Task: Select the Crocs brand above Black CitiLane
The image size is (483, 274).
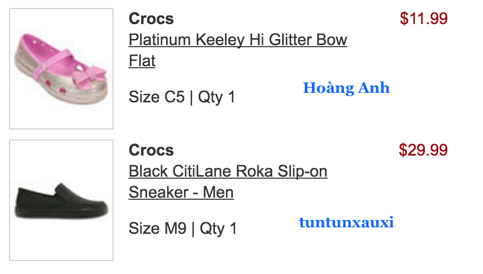Action: click(x=151, y=151)
